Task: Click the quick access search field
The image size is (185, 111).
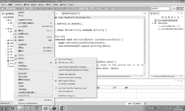Action: click(160, 8)
